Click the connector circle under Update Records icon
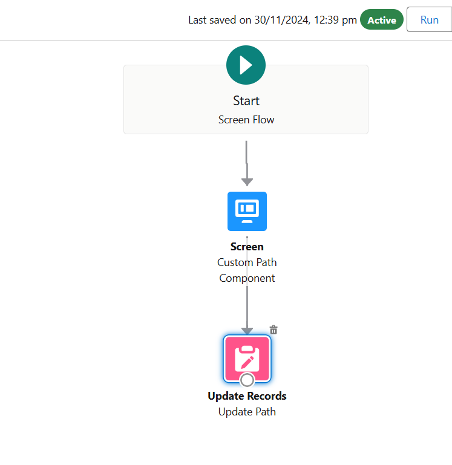 click(x=247, y=380)
